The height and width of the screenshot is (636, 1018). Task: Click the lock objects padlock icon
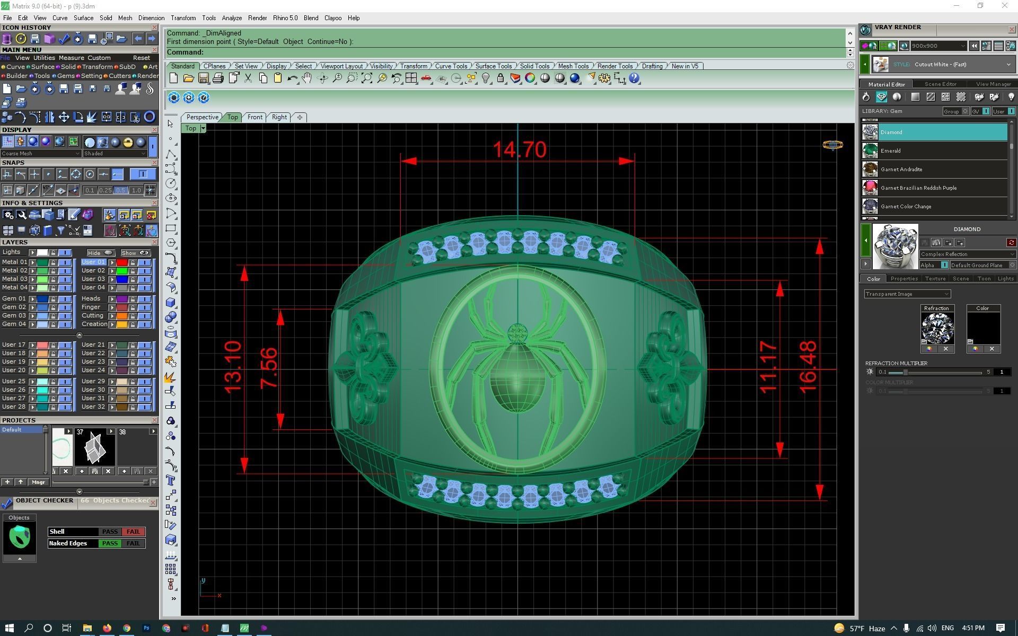point(500,78)
